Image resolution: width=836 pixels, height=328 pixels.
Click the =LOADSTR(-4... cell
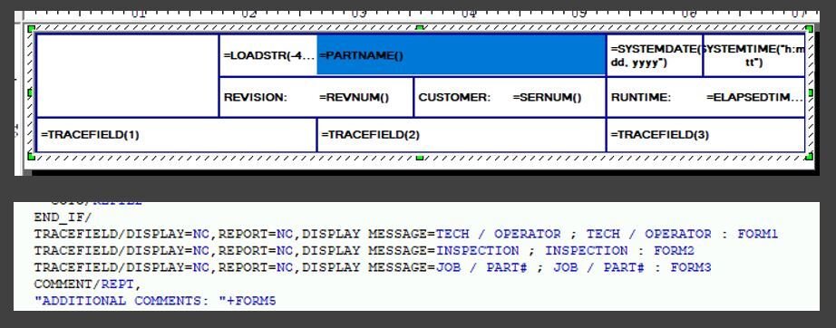tap(268, 55)
